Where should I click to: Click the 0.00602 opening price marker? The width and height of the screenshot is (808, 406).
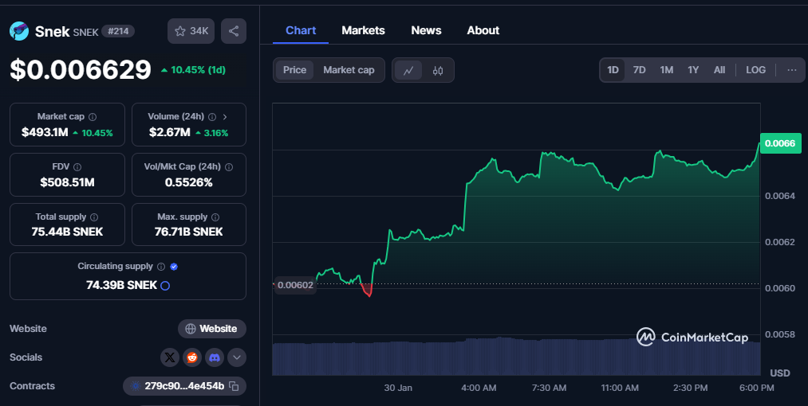click(295, 285)
